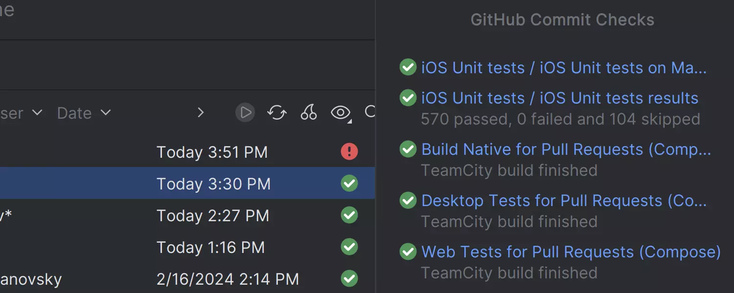
Task: Expand more filters with the chevron arrow
Action: (200, 113)
